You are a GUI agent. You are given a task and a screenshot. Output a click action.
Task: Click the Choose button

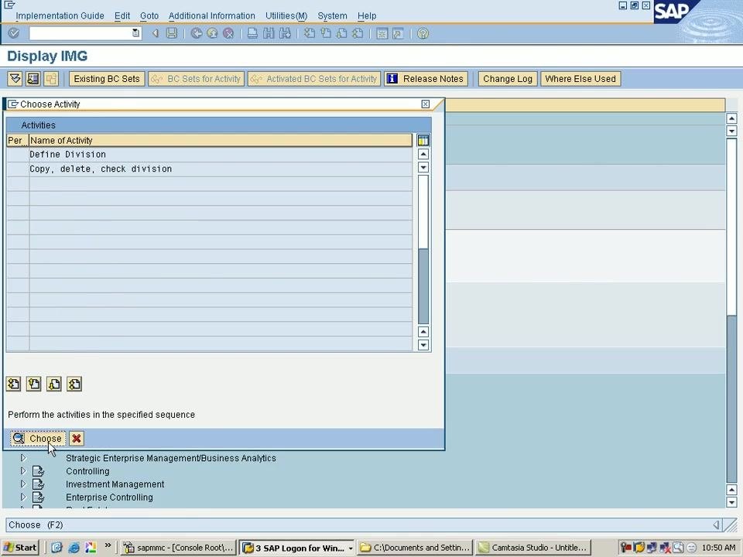[x=38, y=439]
